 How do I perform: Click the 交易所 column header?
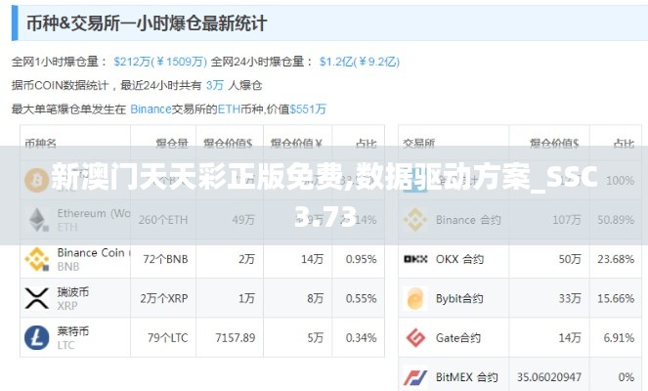tap(418, 144)
